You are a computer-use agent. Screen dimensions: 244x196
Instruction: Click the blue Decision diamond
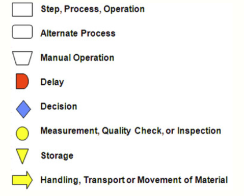pyautogui.click(x=23, y=109)
